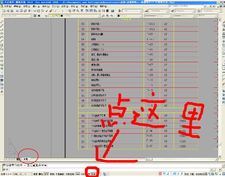Pick the Rectangle drawing tool
This screenshot has height=177, width=225.
[x=2, y=38]
